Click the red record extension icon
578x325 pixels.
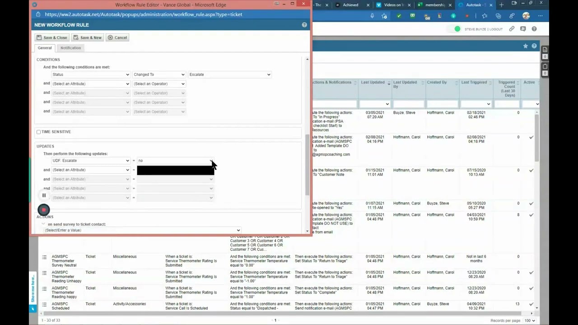pos(467,16)
